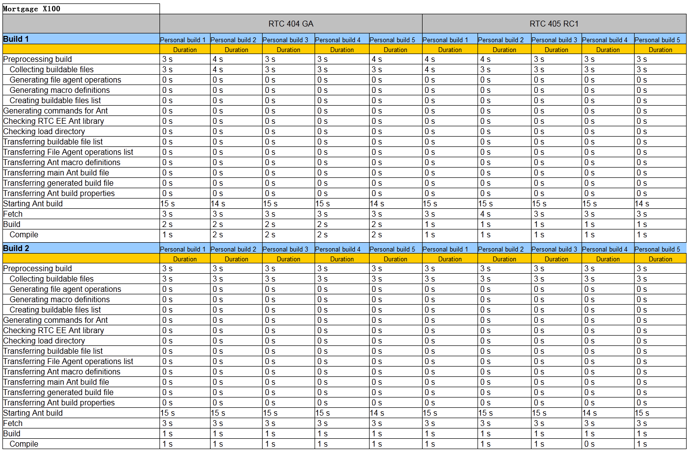Select 'Starting Ant build' label in Build 1
The width and height of the screenshot is (691, 455).
33,203
